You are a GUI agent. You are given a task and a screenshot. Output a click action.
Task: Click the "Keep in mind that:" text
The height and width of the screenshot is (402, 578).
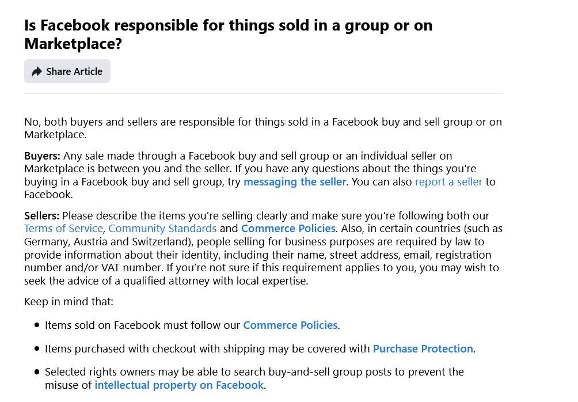tap(69, 302)
